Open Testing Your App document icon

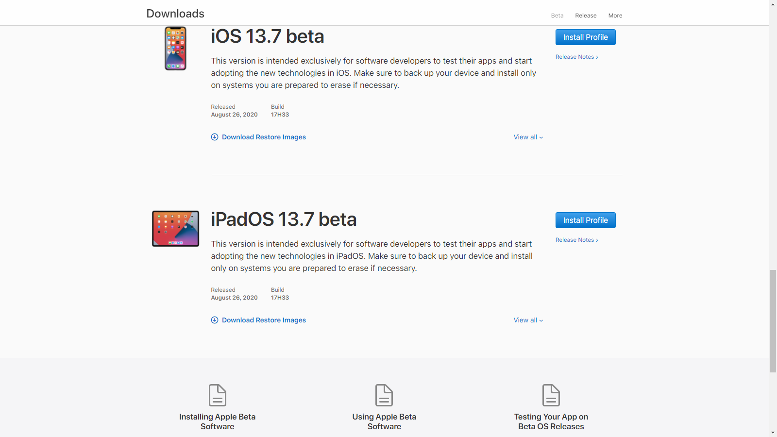pyautogui.click(x=551, y=395)
